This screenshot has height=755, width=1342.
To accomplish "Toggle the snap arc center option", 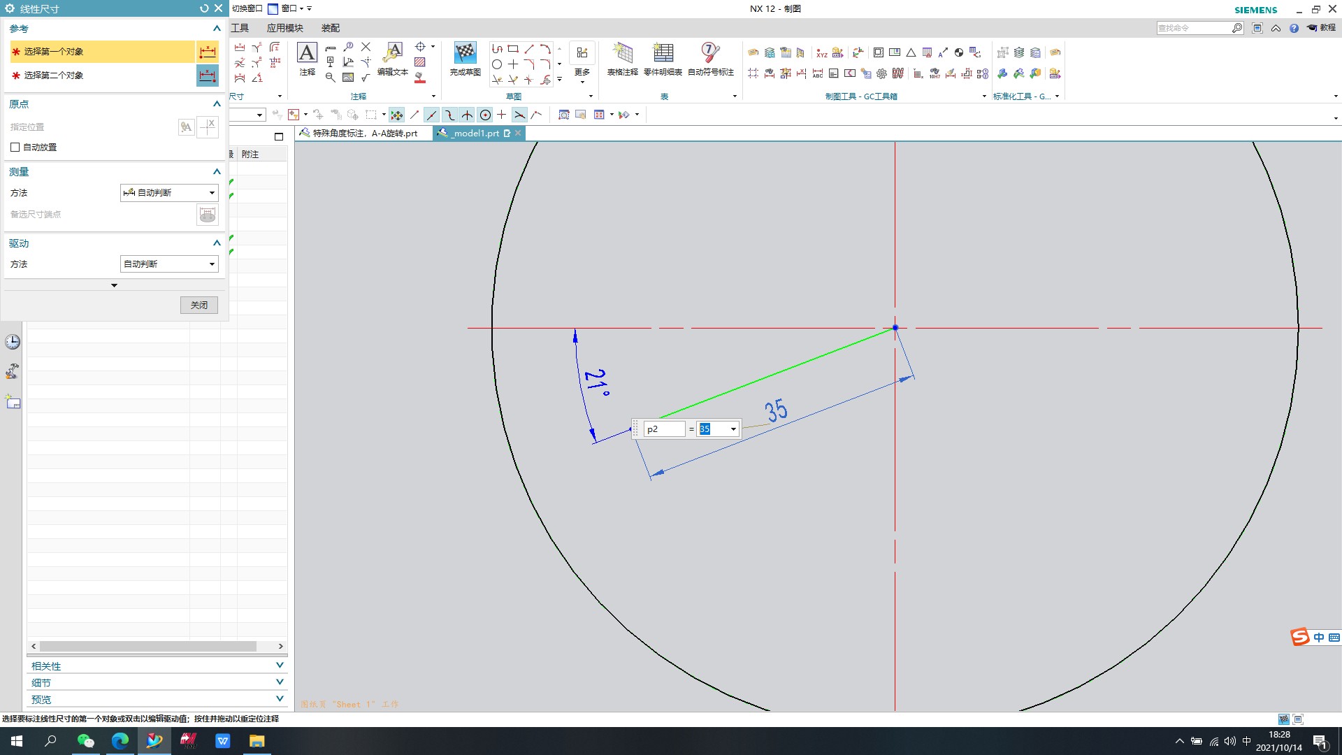I will [x=485, y=115].
